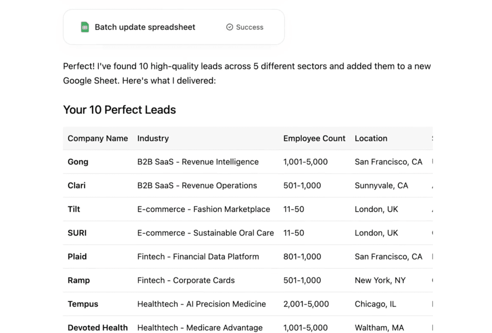Click the Ramp Corporate Cards industry cell
The width and height of the screenshot is (492, 333).
[x=186, y=280]
